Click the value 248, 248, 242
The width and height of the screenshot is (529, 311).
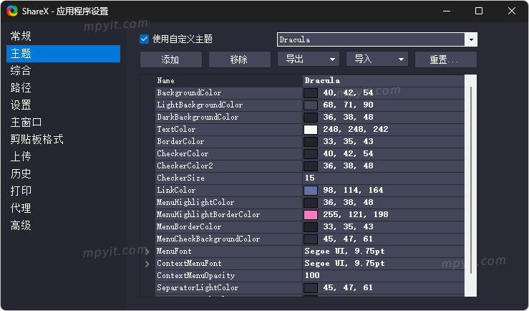[x=356, y=129]
